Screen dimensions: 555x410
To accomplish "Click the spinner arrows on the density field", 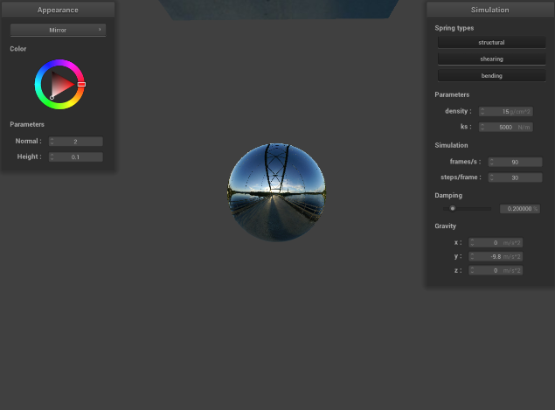I will [482, 112].
